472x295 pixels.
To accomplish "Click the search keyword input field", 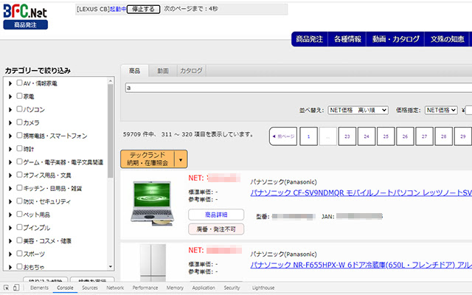I will 298,88.
